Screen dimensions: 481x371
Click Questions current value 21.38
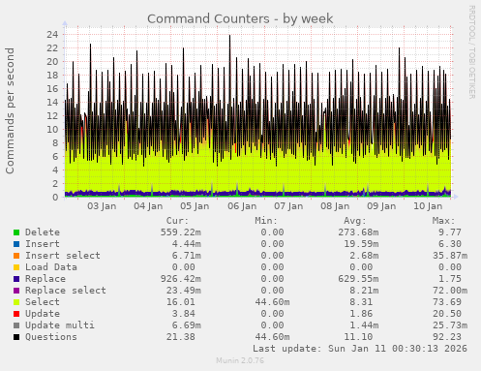click(x=181, y=337)
